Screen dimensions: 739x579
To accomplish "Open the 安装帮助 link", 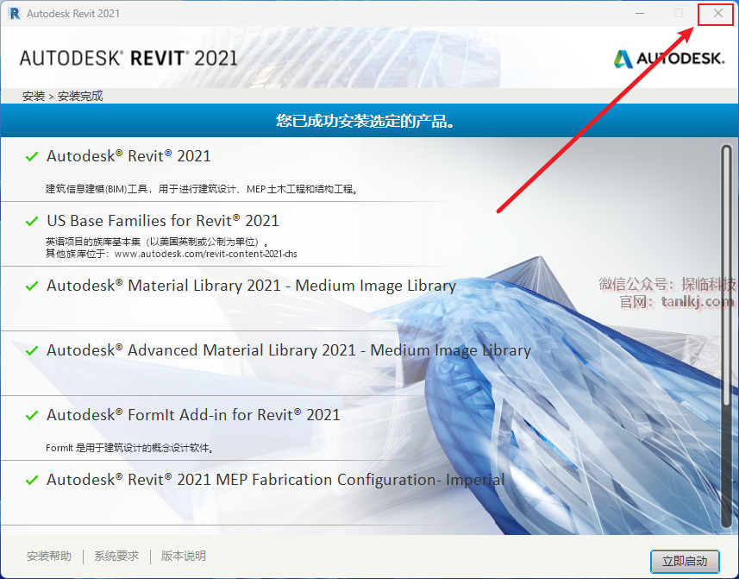I will click(49, 556).
